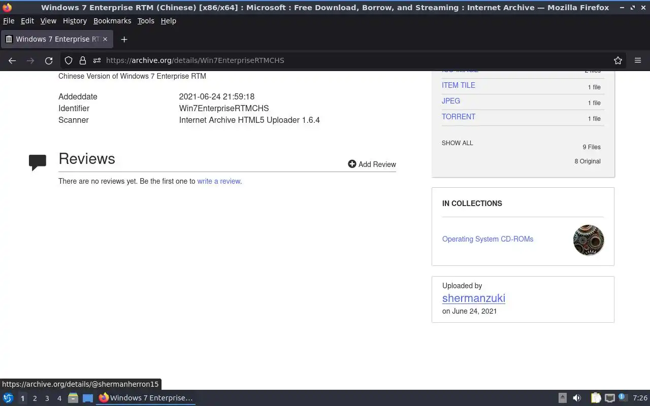Reload the current page
This screenshot has width=650, height=406.
pos(49,60)
